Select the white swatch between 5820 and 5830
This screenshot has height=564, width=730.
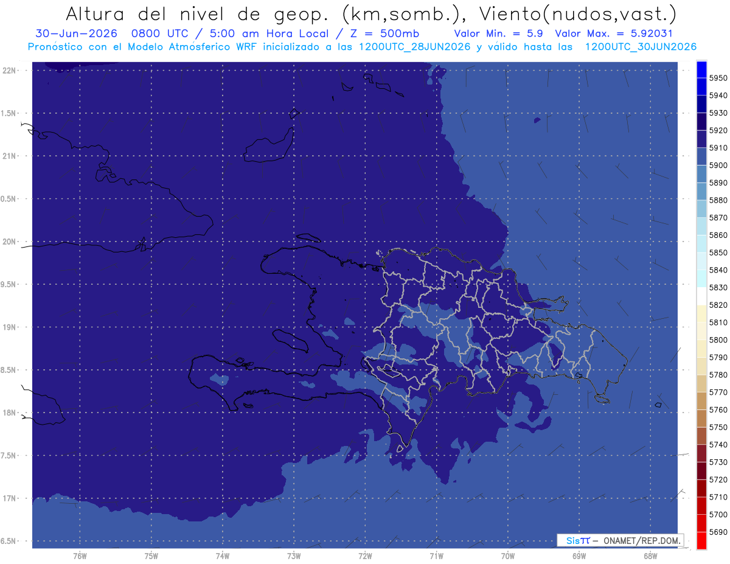(701, 296)
